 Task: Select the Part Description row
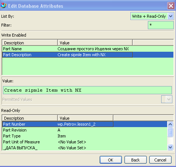click(88, 55)
